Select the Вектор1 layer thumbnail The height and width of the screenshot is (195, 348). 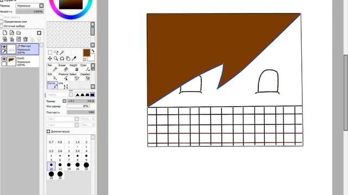coord(11,49)
